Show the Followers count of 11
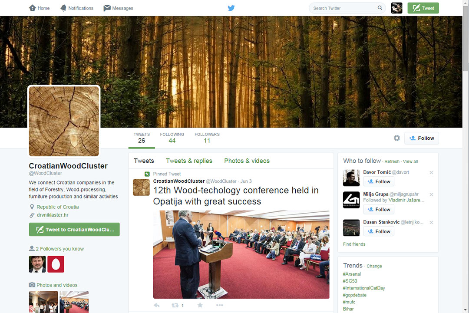Image resolution: width=469 pixels, height=313 pixels. pyautogui.click(x=207, y=138)
